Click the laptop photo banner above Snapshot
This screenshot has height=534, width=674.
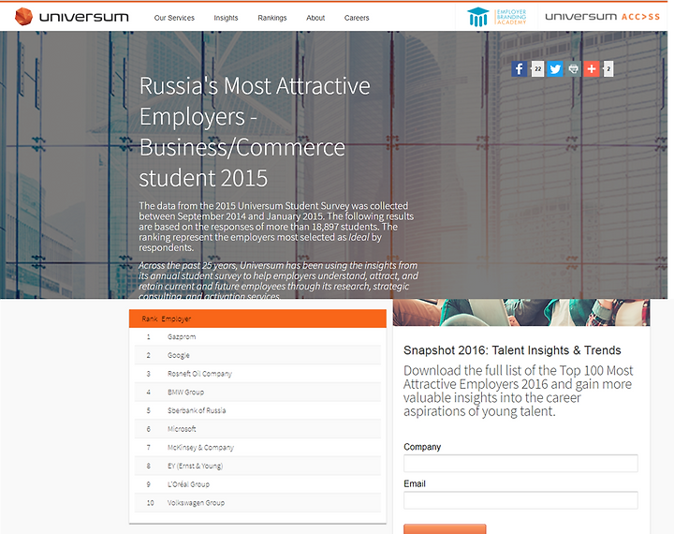[521, 312]
